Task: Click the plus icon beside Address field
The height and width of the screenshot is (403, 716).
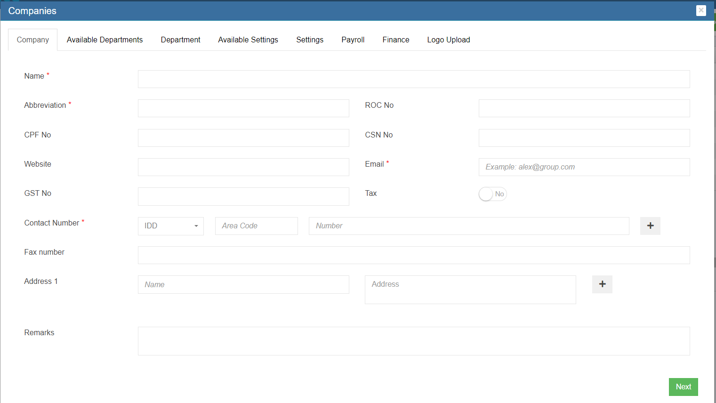Action: tap(602, 284)
